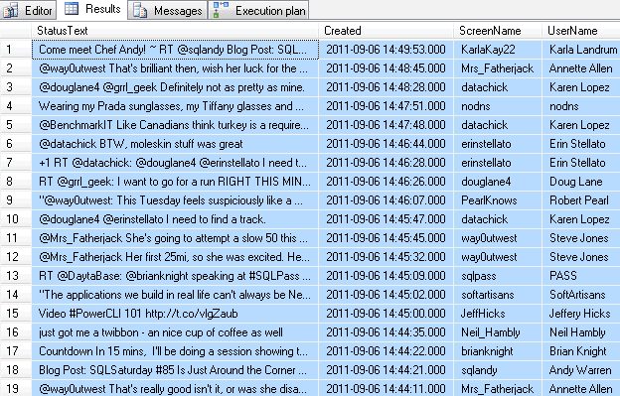The width and height of the screenshot is (620, 396).
Task: Select the StatusText column header
Action: coord(175,31)
